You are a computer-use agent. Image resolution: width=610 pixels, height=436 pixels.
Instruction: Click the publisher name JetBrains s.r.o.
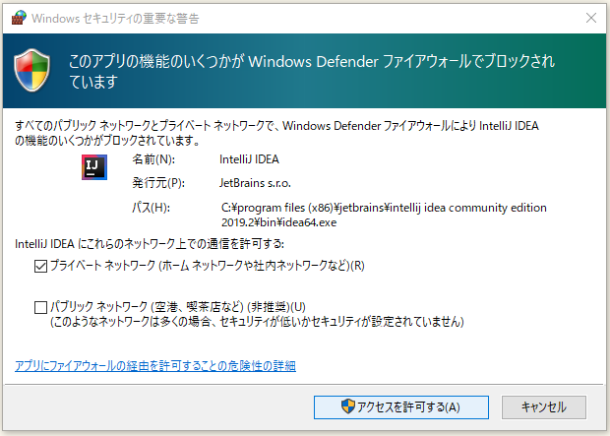click(x=255, y=183)
